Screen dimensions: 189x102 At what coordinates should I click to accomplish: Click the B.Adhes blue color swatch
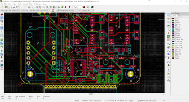tap(173, 25)
